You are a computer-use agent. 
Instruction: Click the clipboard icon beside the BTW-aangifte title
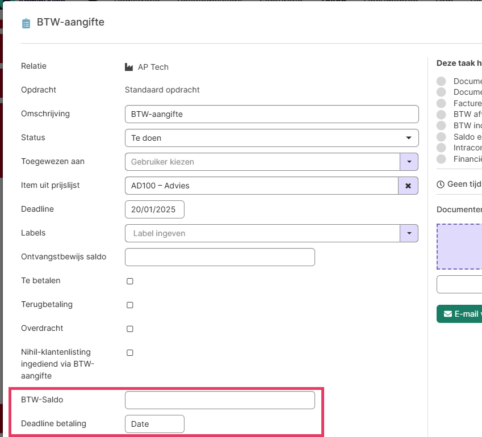pyautogui.click(x=26, y=23)
